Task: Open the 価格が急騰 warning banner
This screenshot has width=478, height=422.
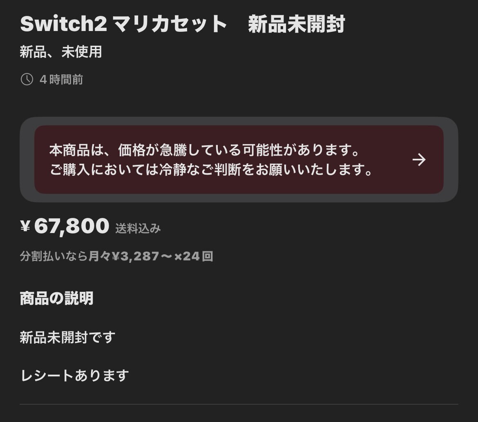Action: click(x=239, y=160)
